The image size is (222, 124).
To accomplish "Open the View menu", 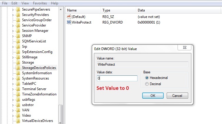I will coord(25,3).
